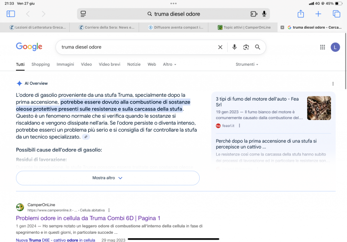Open Nuova Truma D6E sublink

tap(55, 240)
